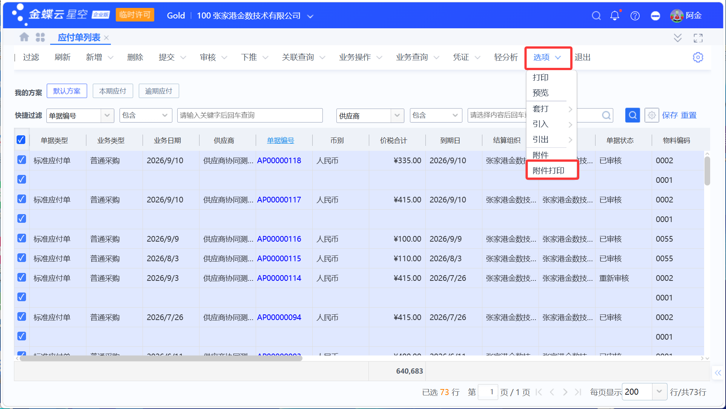
Task: Expand the 审核 dropdown arrow
Action: click(x=224, y=58)
